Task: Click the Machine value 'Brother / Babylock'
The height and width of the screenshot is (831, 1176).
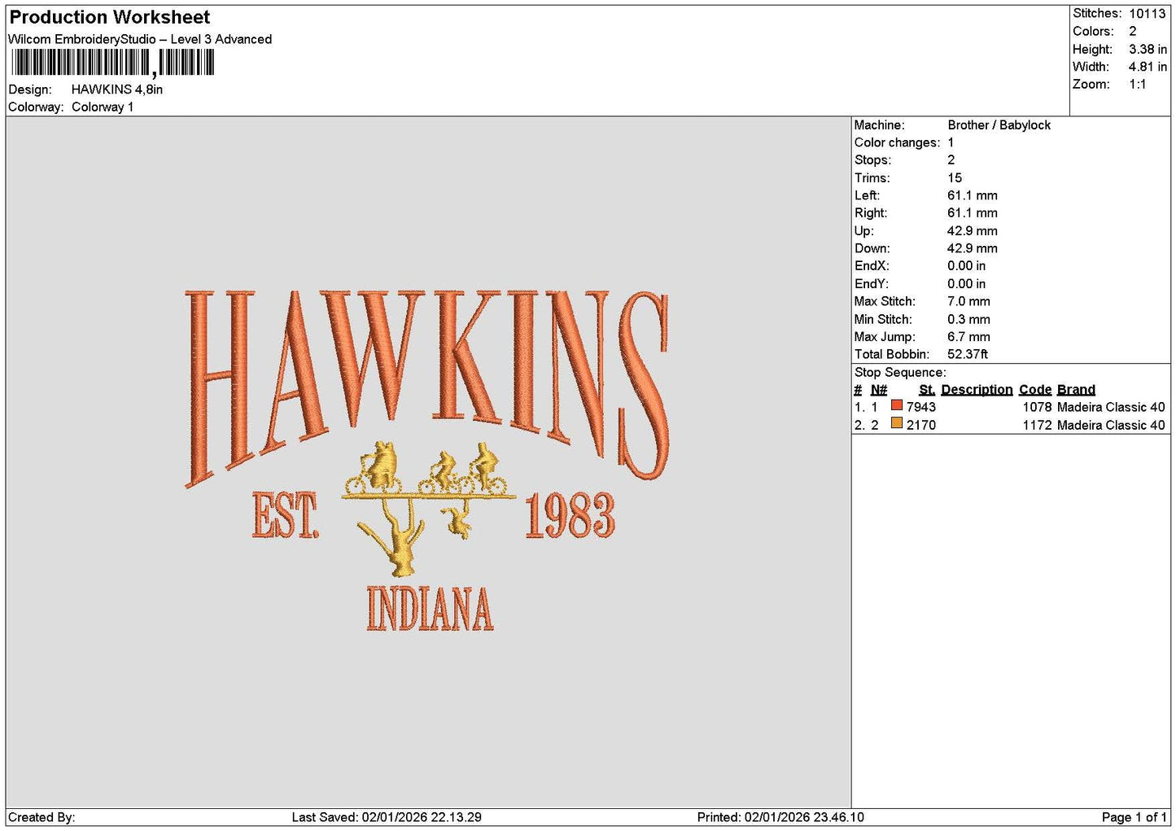Action: (x=999, y=125)
